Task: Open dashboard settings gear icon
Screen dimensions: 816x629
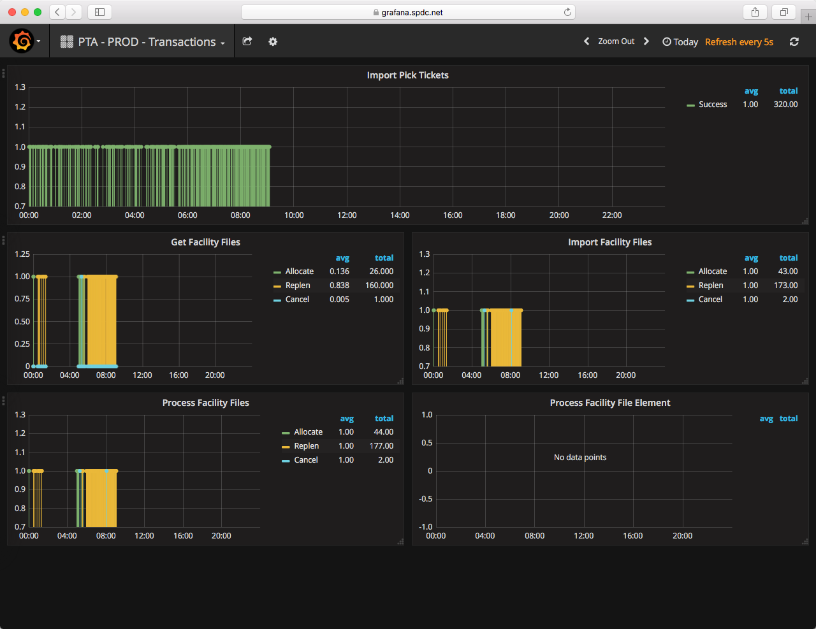Action: pos(273,41)
